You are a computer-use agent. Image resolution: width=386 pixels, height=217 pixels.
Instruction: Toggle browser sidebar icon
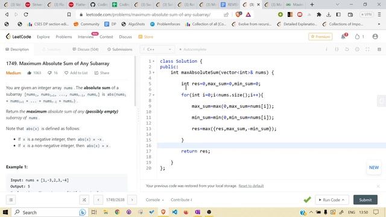coord(338,14)
